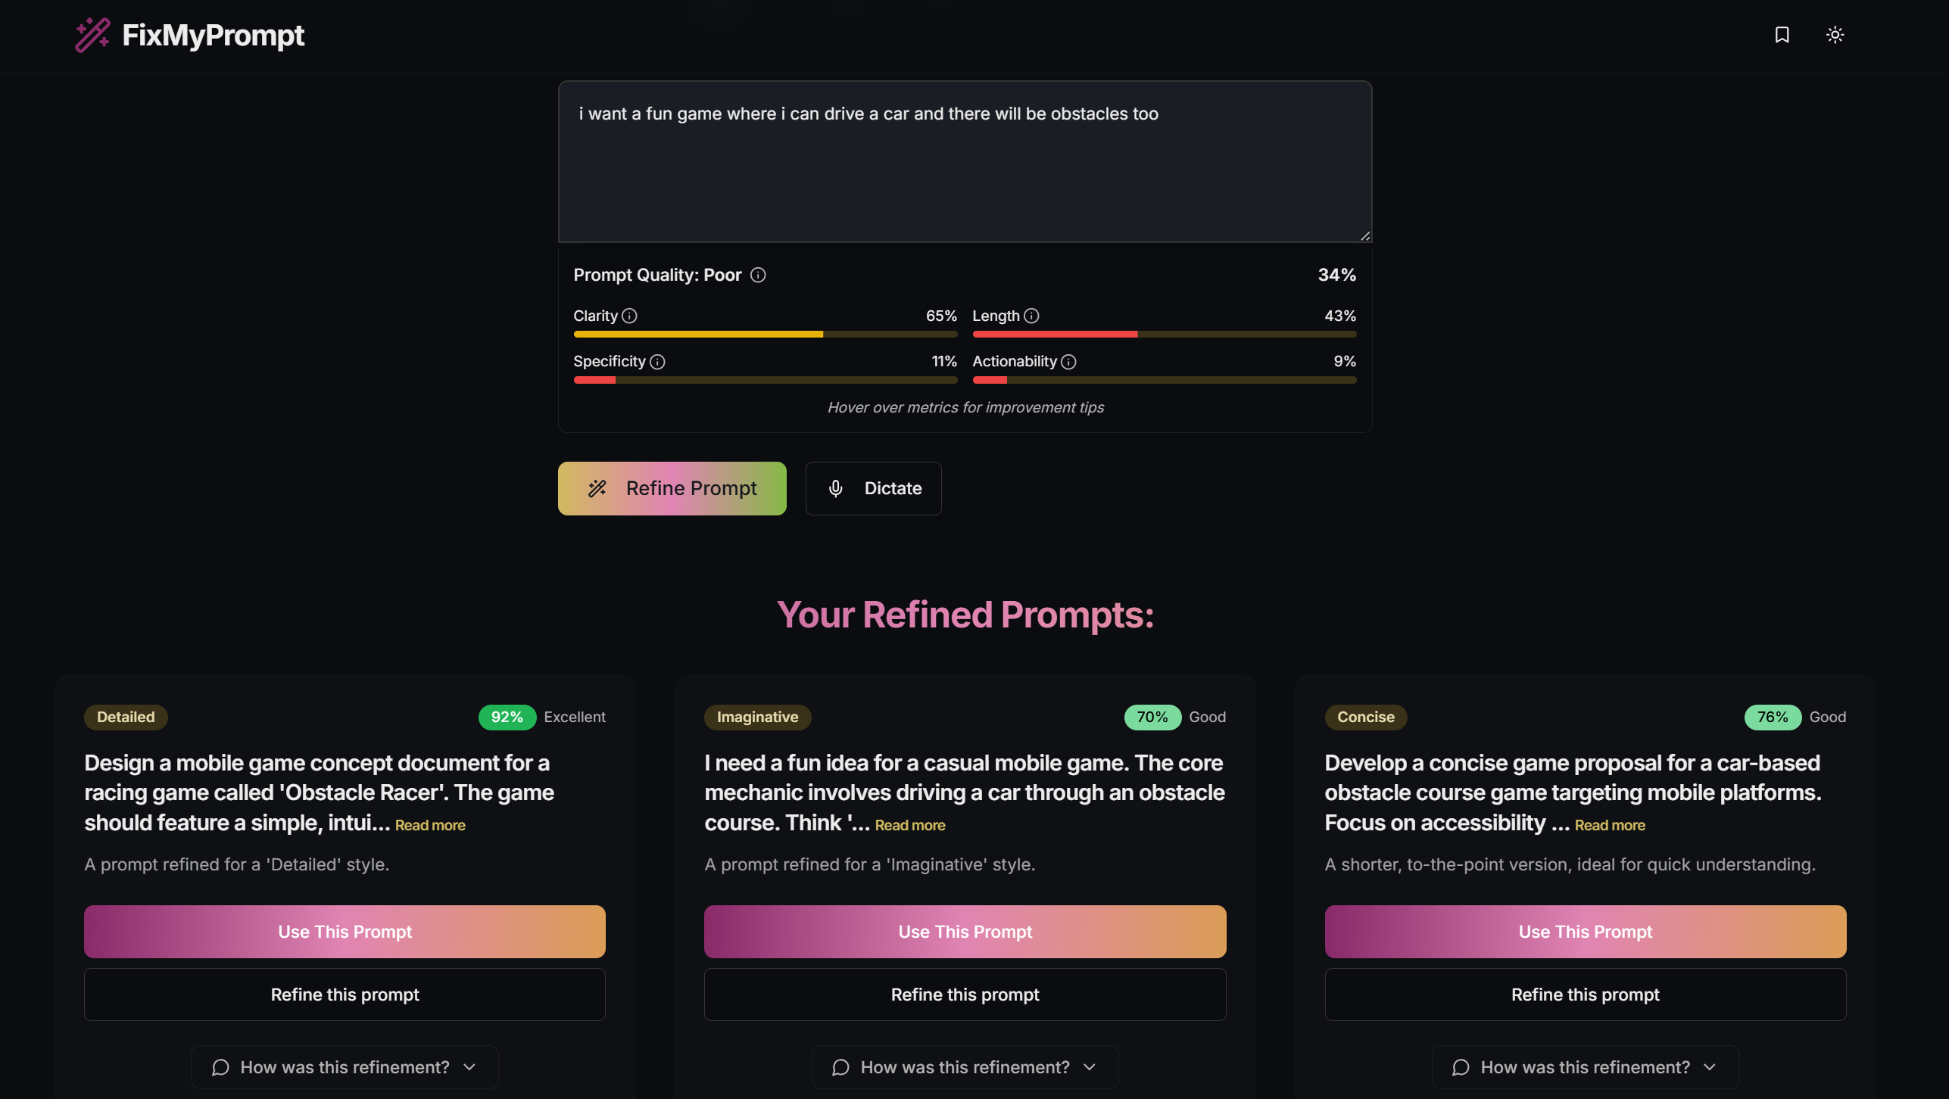Refine this prompt on Concise card

[x=1585, y=995]
